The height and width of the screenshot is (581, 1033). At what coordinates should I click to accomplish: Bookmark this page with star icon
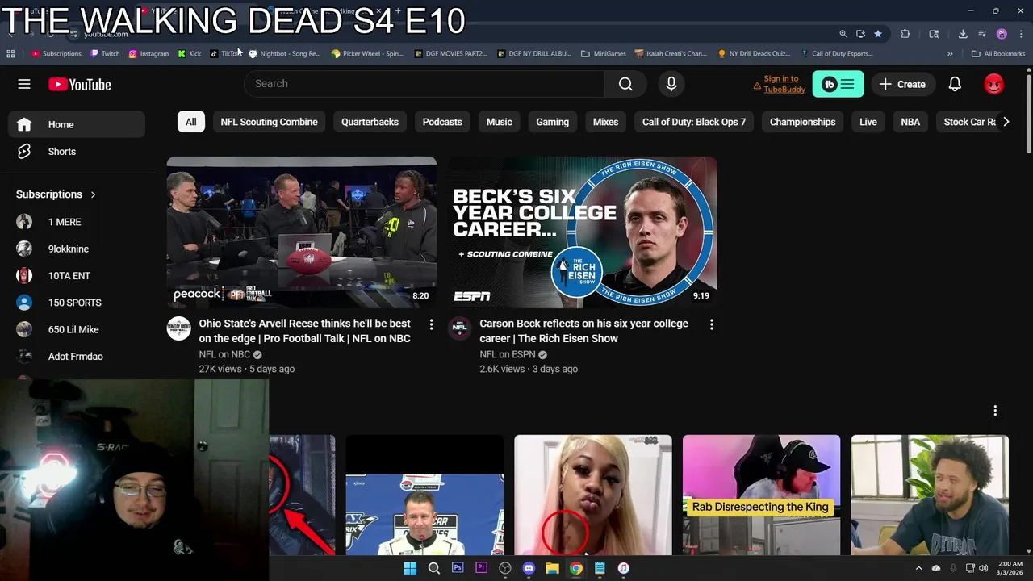878,34
